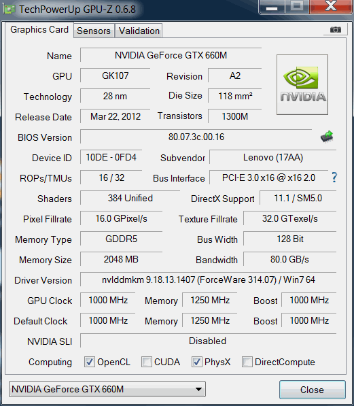Toggle the CUDA checkbox
Image resolution: width=354 pixels, height=406 pixels.
click(147, 362)
